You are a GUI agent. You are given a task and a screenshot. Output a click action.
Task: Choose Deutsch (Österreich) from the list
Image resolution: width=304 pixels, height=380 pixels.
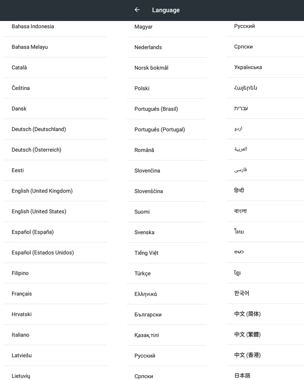point(55,150)
